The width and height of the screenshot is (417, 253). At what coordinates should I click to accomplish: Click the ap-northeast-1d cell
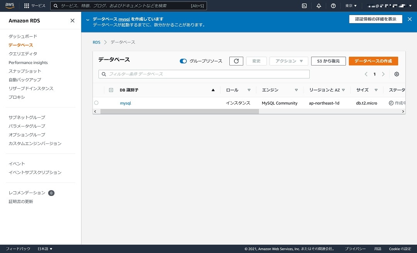324,103
